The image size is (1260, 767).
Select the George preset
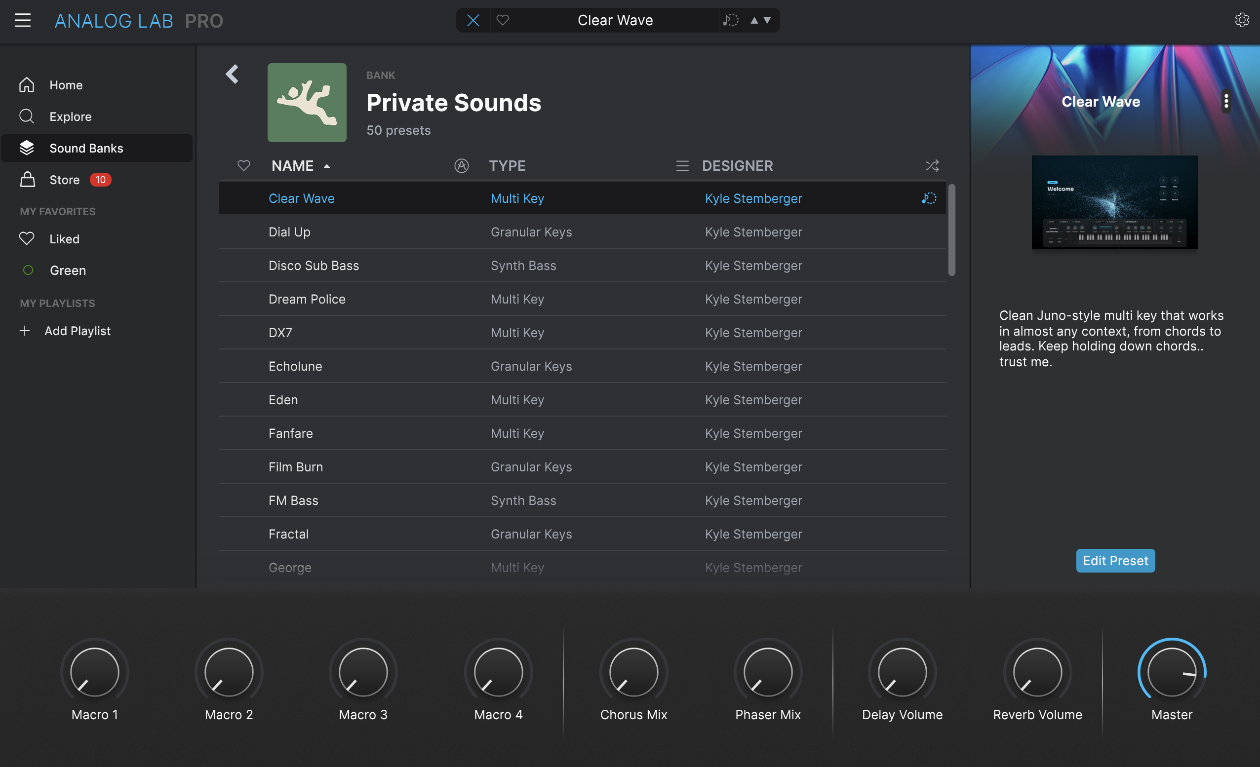pyautogui.click(x=583, y=568)
